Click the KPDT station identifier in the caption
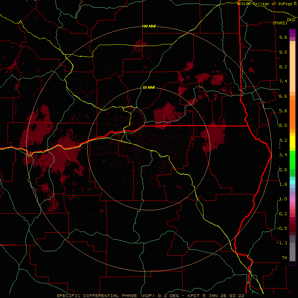 click(194, 296)
